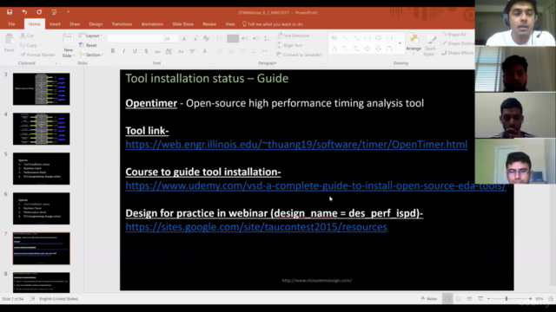Screen dimensions: 556x312
Task: Switch to the Draw tab
Action: coord(75,24)
